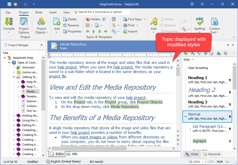
Task: Move topic right with green arrow
Action: [106, 31]
